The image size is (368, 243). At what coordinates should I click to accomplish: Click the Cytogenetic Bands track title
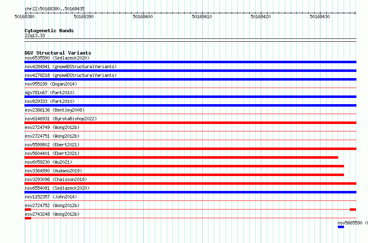click(x=49, y=31)
